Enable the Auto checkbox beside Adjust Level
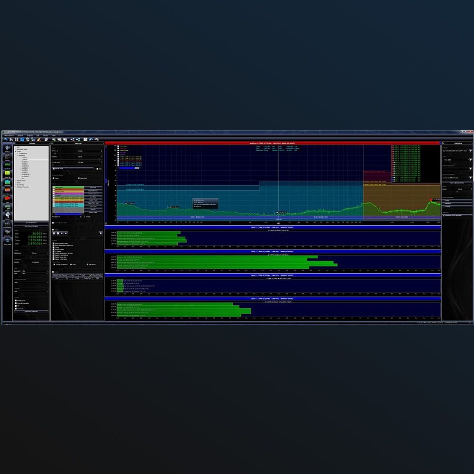 click(97, 169)
